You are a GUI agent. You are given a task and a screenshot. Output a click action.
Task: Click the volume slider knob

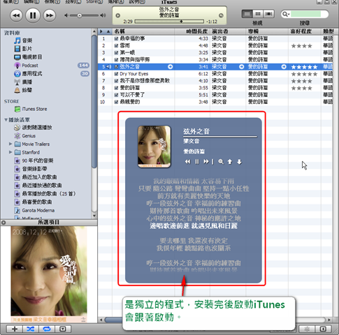[x=80, y=15]
